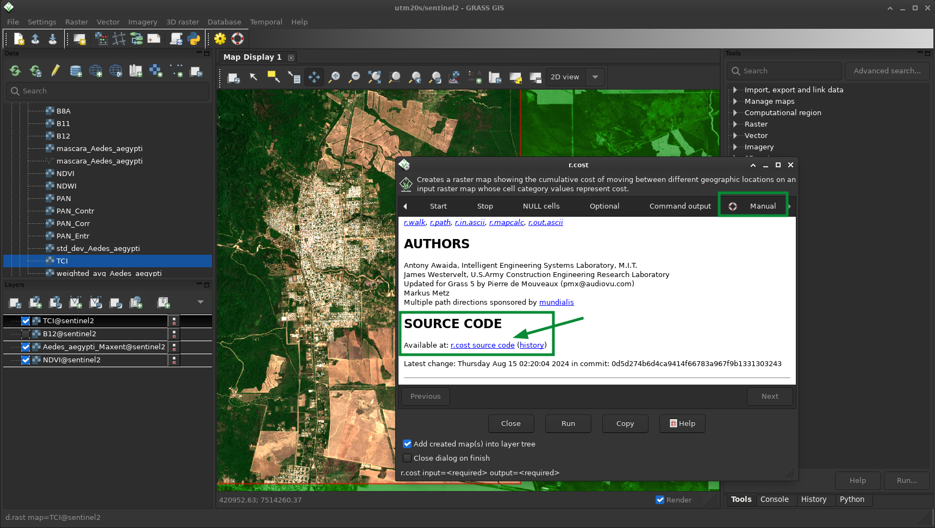The image size is (935, 528).
Task: Click the add vector map layer icon
Action: (76, 303)
